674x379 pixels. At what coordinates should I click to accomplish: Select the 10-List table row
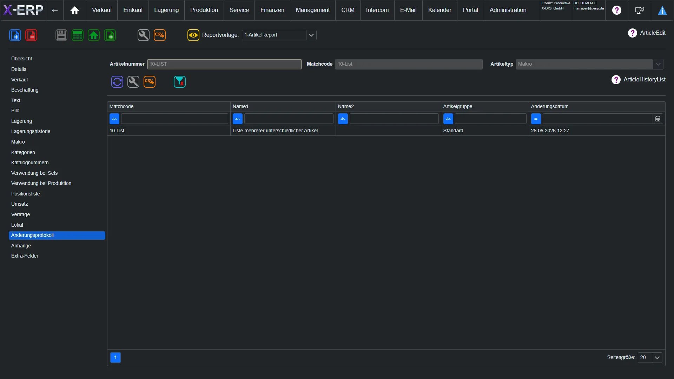point(386,131)
